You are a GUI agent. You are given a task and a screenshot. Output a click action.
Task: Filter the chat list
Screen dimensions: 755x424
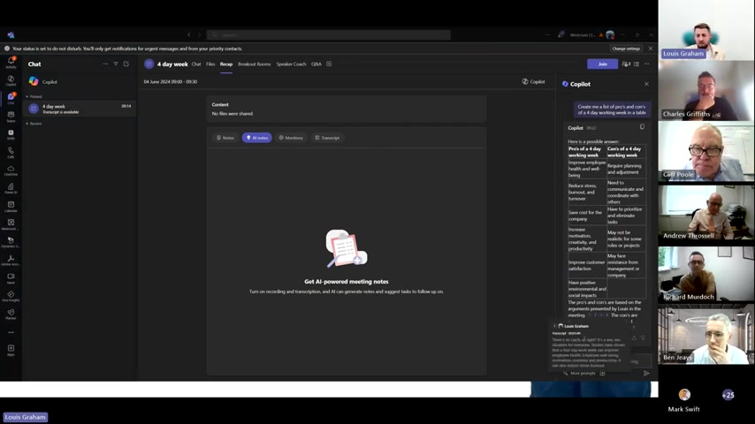point(116,64)
